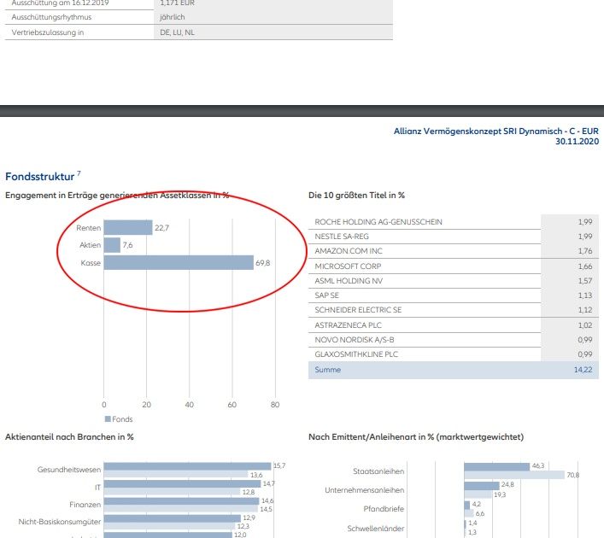Select 'ASML HOLDING NV' row text
The width and height of the screenshot is (604, 538).
[349, 281]
